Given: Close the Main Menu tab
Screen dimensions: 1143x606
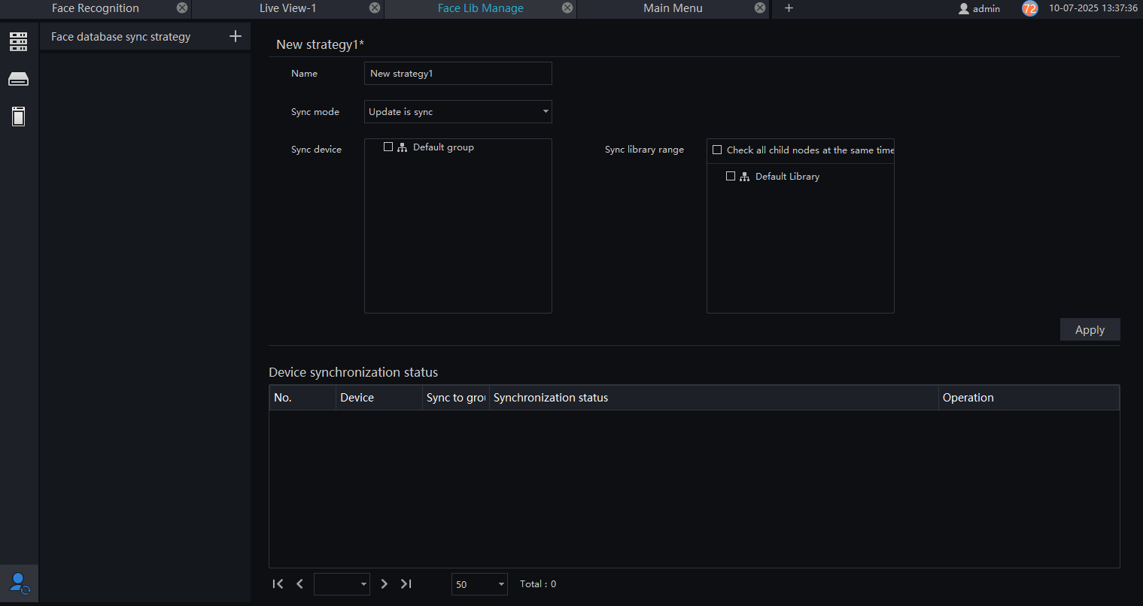Looking at the screenshot, I should 760,8.
